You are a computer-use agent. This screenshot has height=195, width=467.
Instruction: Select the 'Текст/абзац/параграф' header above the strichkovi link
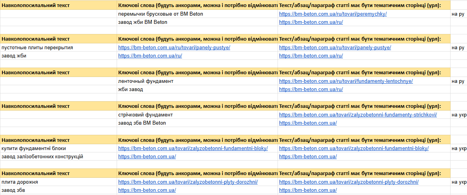click(364, 106)
